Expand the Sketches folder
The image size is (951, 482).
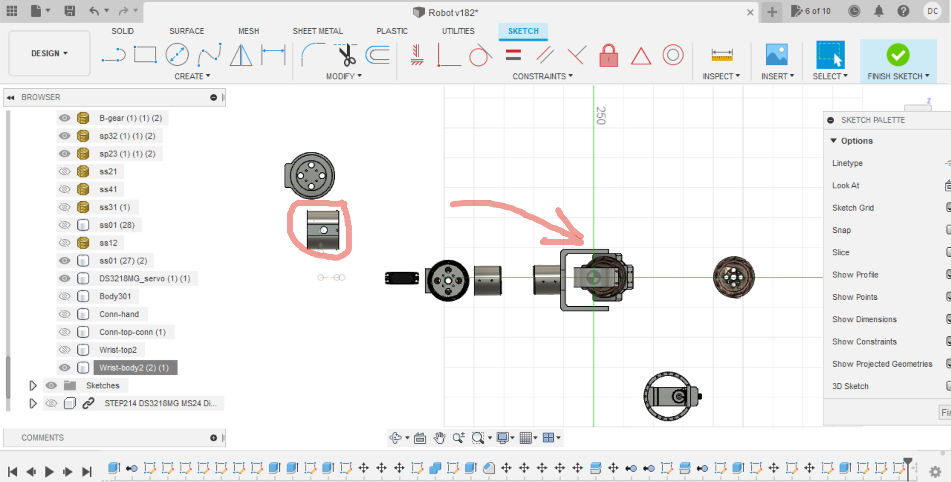[x=33, y=385]
